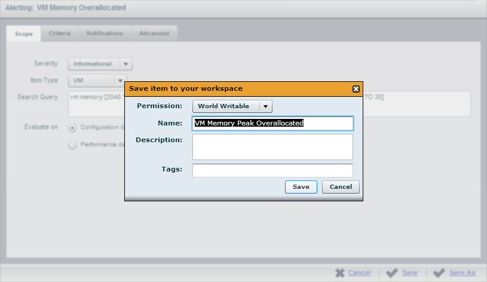Click the Search Query text box

pos(269,104)
